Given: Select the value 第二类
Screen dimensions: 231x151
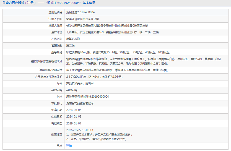Looking at the screenshot, I should [x=70, y=46].
